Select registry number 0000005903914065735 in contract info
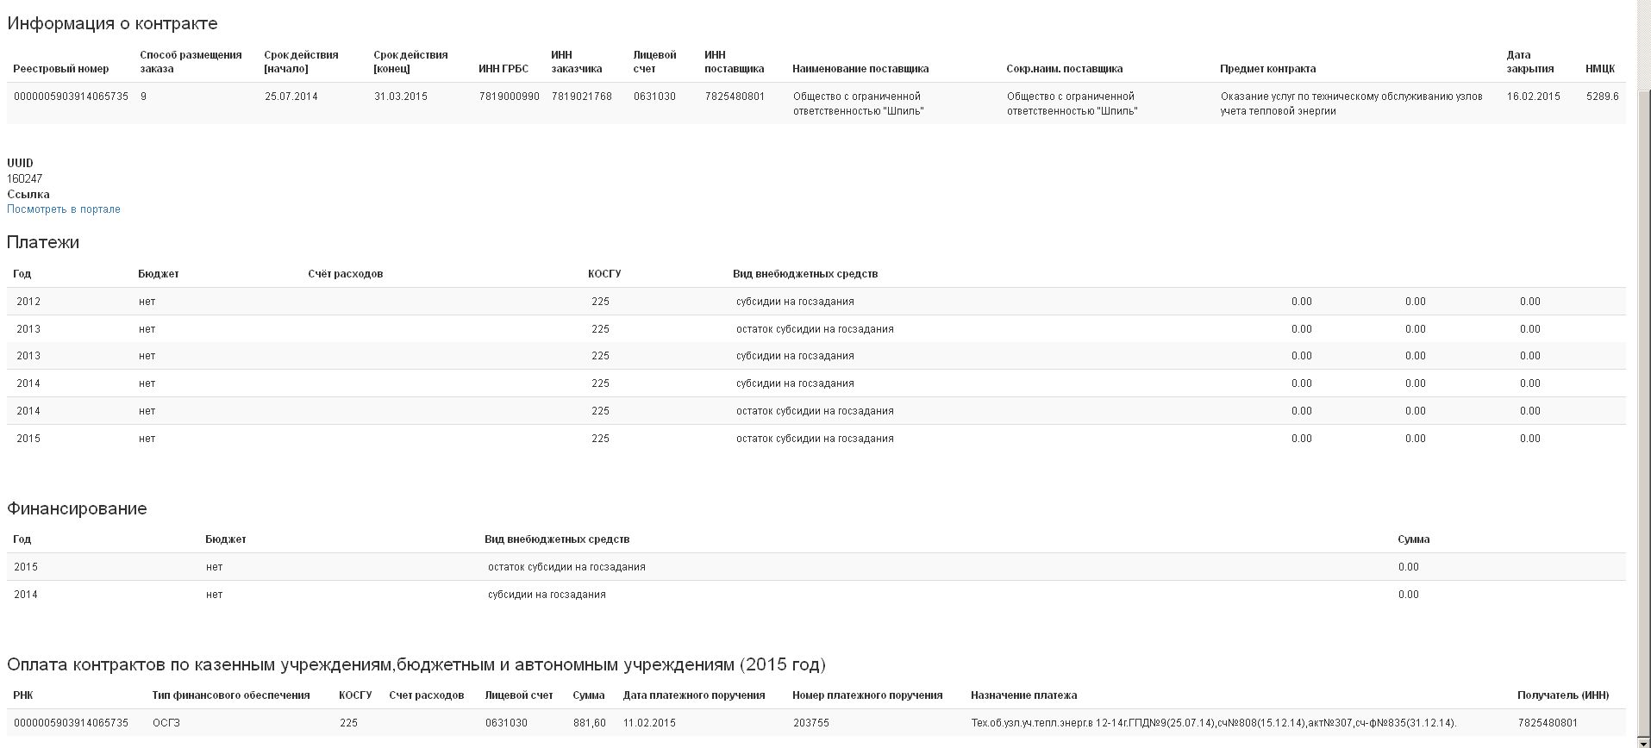 point(71,97)
